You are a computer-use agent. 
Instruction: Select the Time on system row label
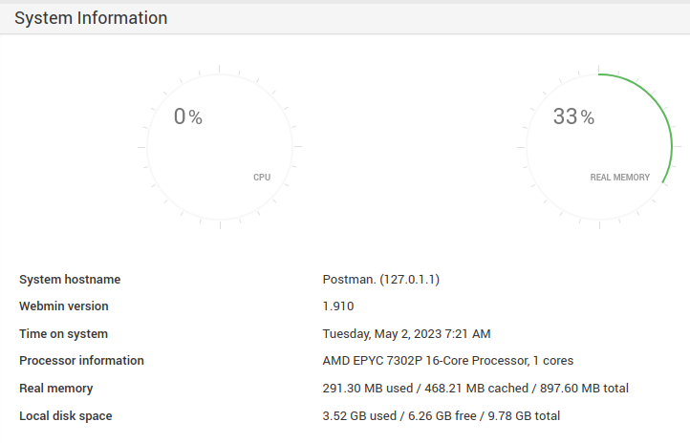point(63,334)
